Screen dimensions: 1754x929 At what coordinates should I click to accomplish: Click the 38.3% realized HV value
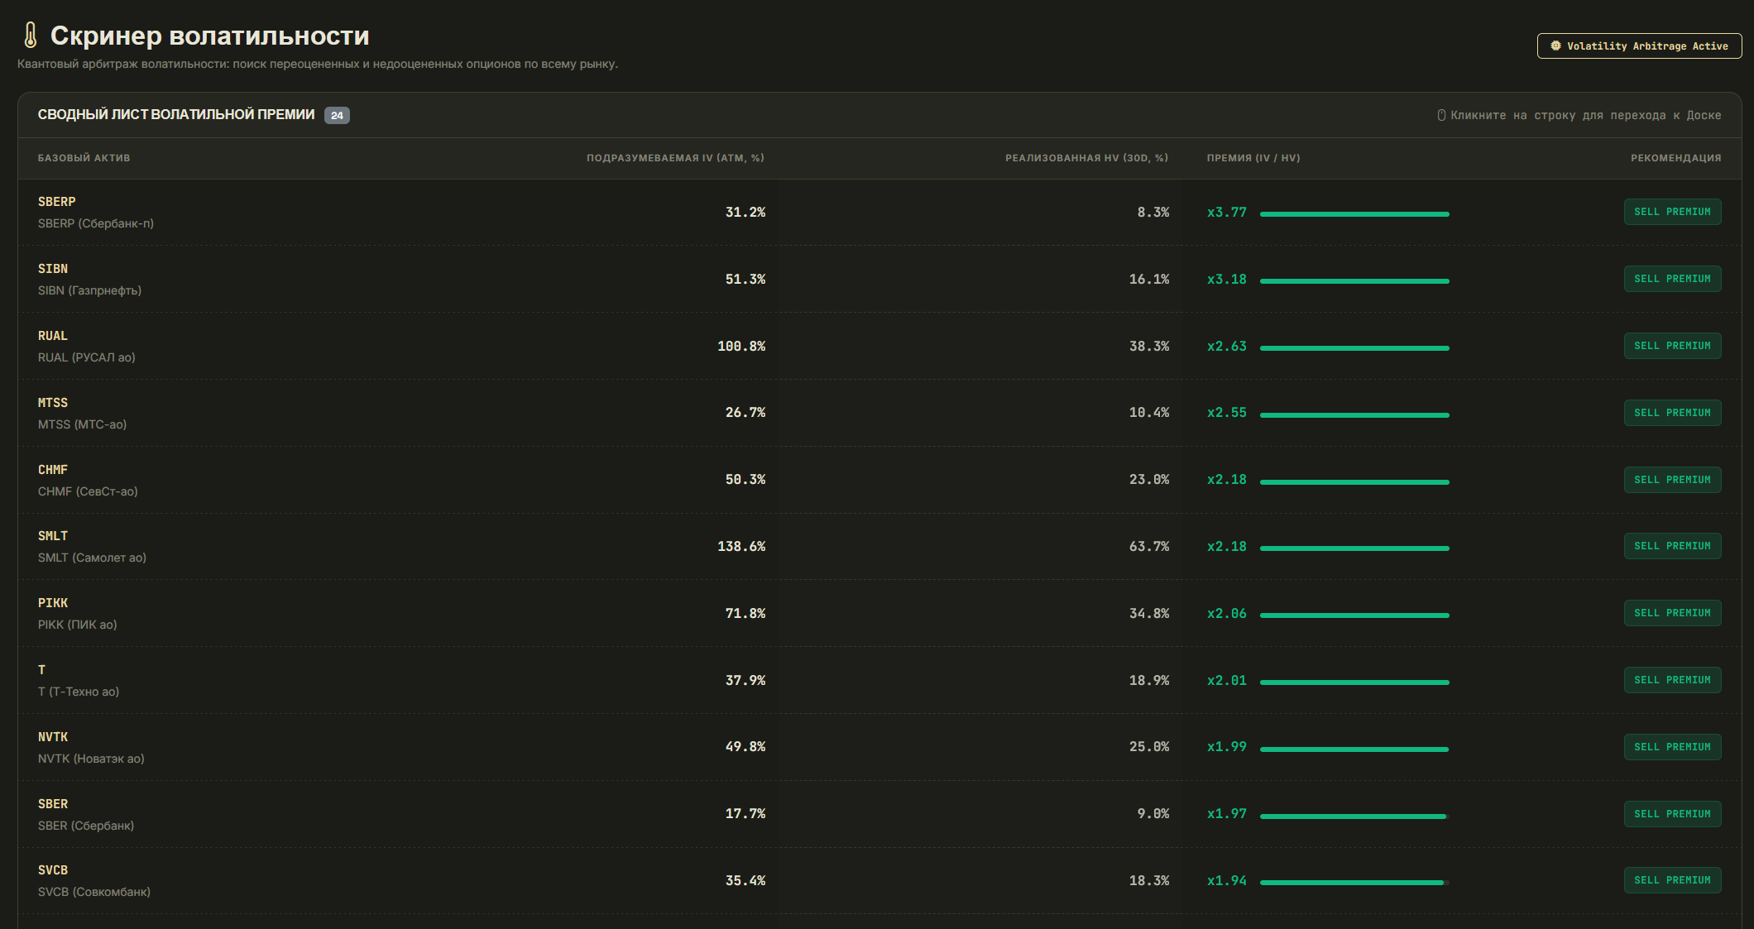tap(1149, 347)
